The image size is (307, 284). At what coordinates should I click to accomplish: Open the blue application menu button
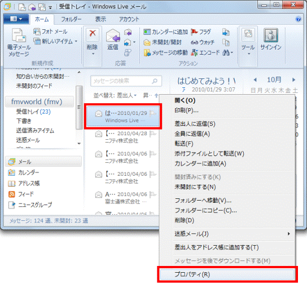pyautogui.click(x=16, y=19)
